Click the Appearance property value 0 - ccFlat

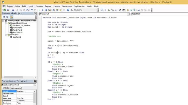(25, 98)
